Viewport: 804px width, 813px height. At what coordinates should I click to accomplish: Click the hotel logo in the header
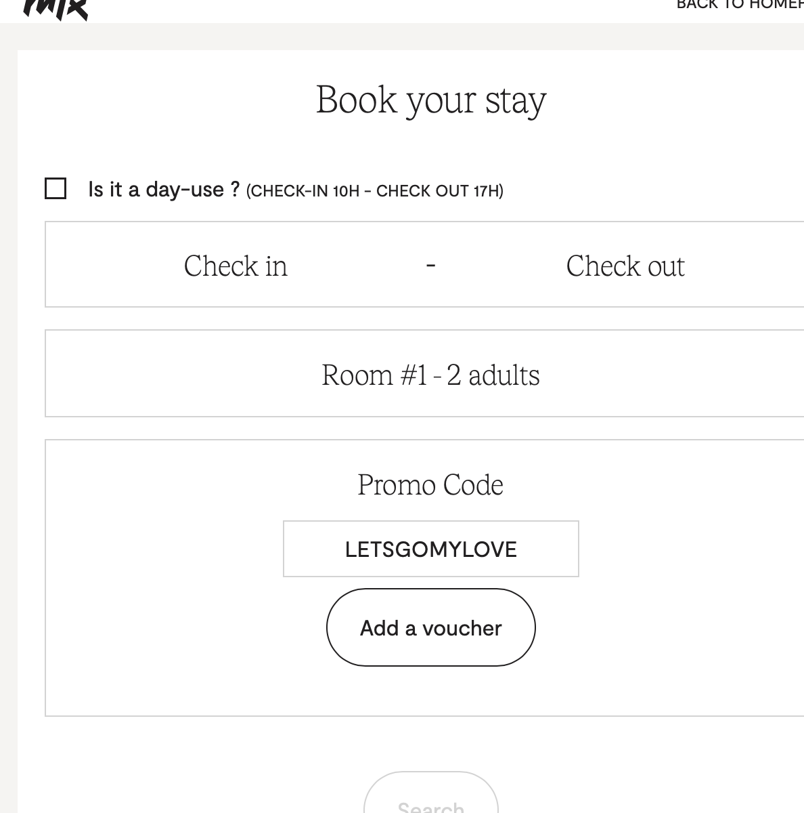55,8
